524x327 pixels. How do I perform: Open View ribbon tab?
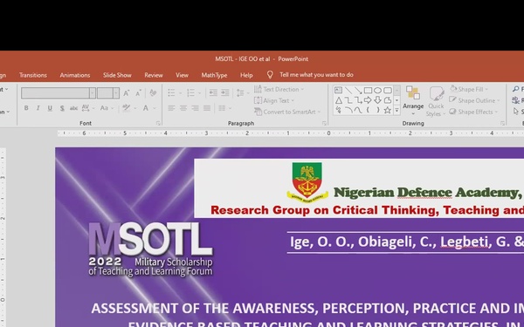pyautogui.click(x=183, y=75)
